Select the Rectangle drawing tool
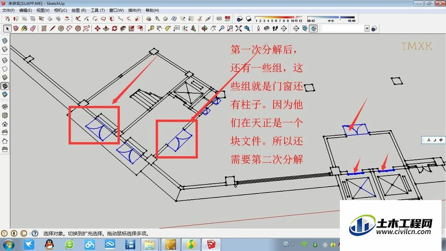Image resolution: width=446 pixels, height=251 pixels. tap(44, 29)
